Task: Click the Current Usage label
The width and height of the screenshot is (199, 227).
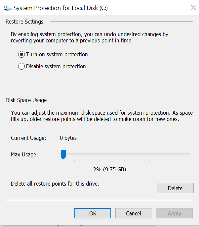Action: pyautogui.click(x=28, y=138)
